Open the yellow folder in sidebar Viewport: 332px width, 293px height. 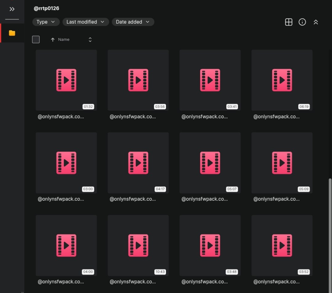12,33
